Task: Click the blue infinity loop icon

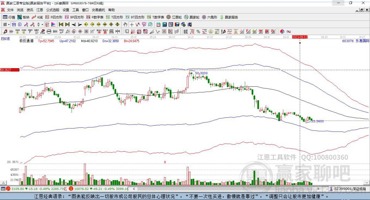Action: (x=288, y=32)
